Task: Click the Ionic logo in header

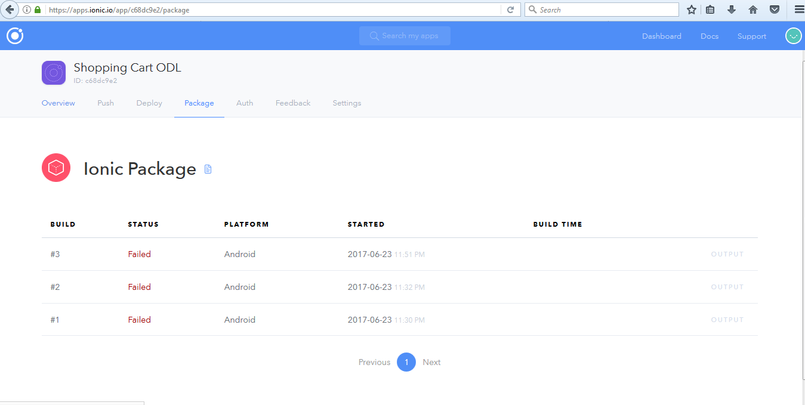Action: (15, 36)
